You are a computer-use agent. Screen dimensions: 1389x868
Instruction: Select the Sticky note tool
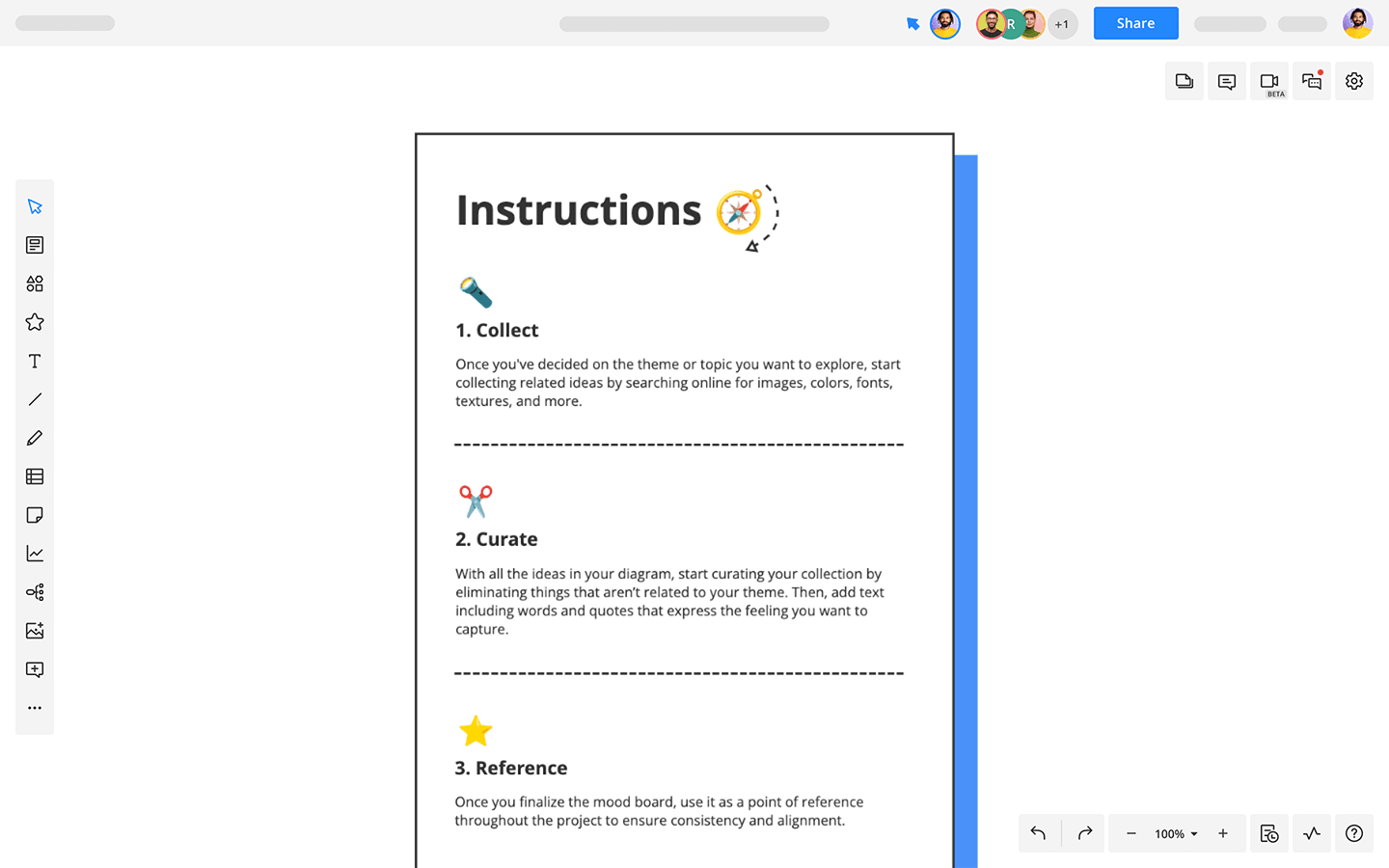[x=35, y=515]
